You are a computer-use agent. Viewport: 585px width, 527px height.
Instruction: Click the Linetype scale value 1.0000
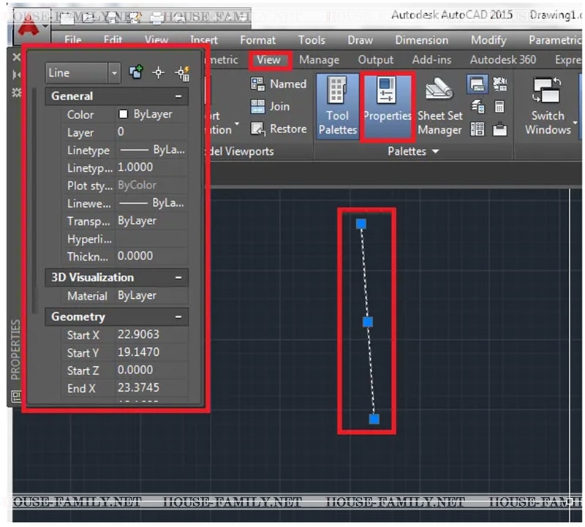tap(152, 167)
